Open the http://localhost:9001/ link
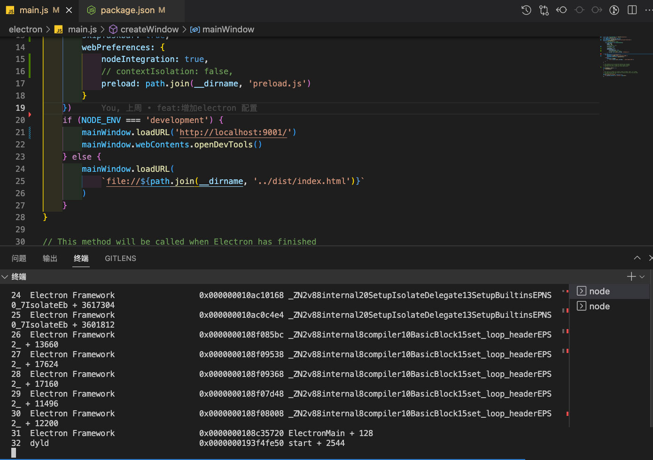This screenshot has height=460, width=653. [233, 132]
